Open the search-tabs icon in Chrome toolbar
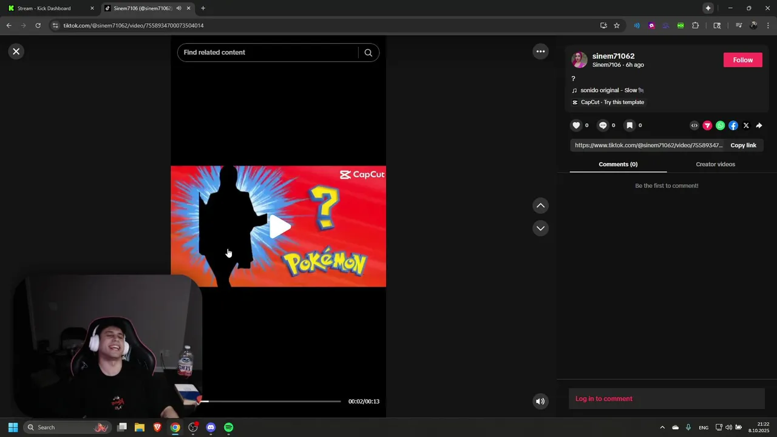 pos(717,25)
